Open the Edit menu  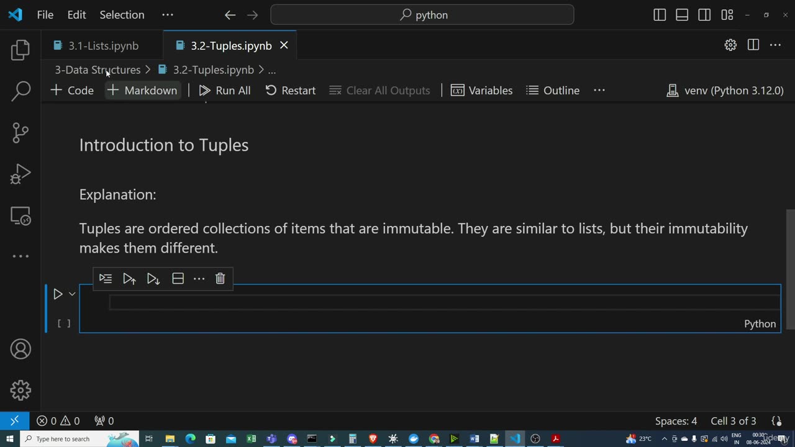(x=76, y=15)
